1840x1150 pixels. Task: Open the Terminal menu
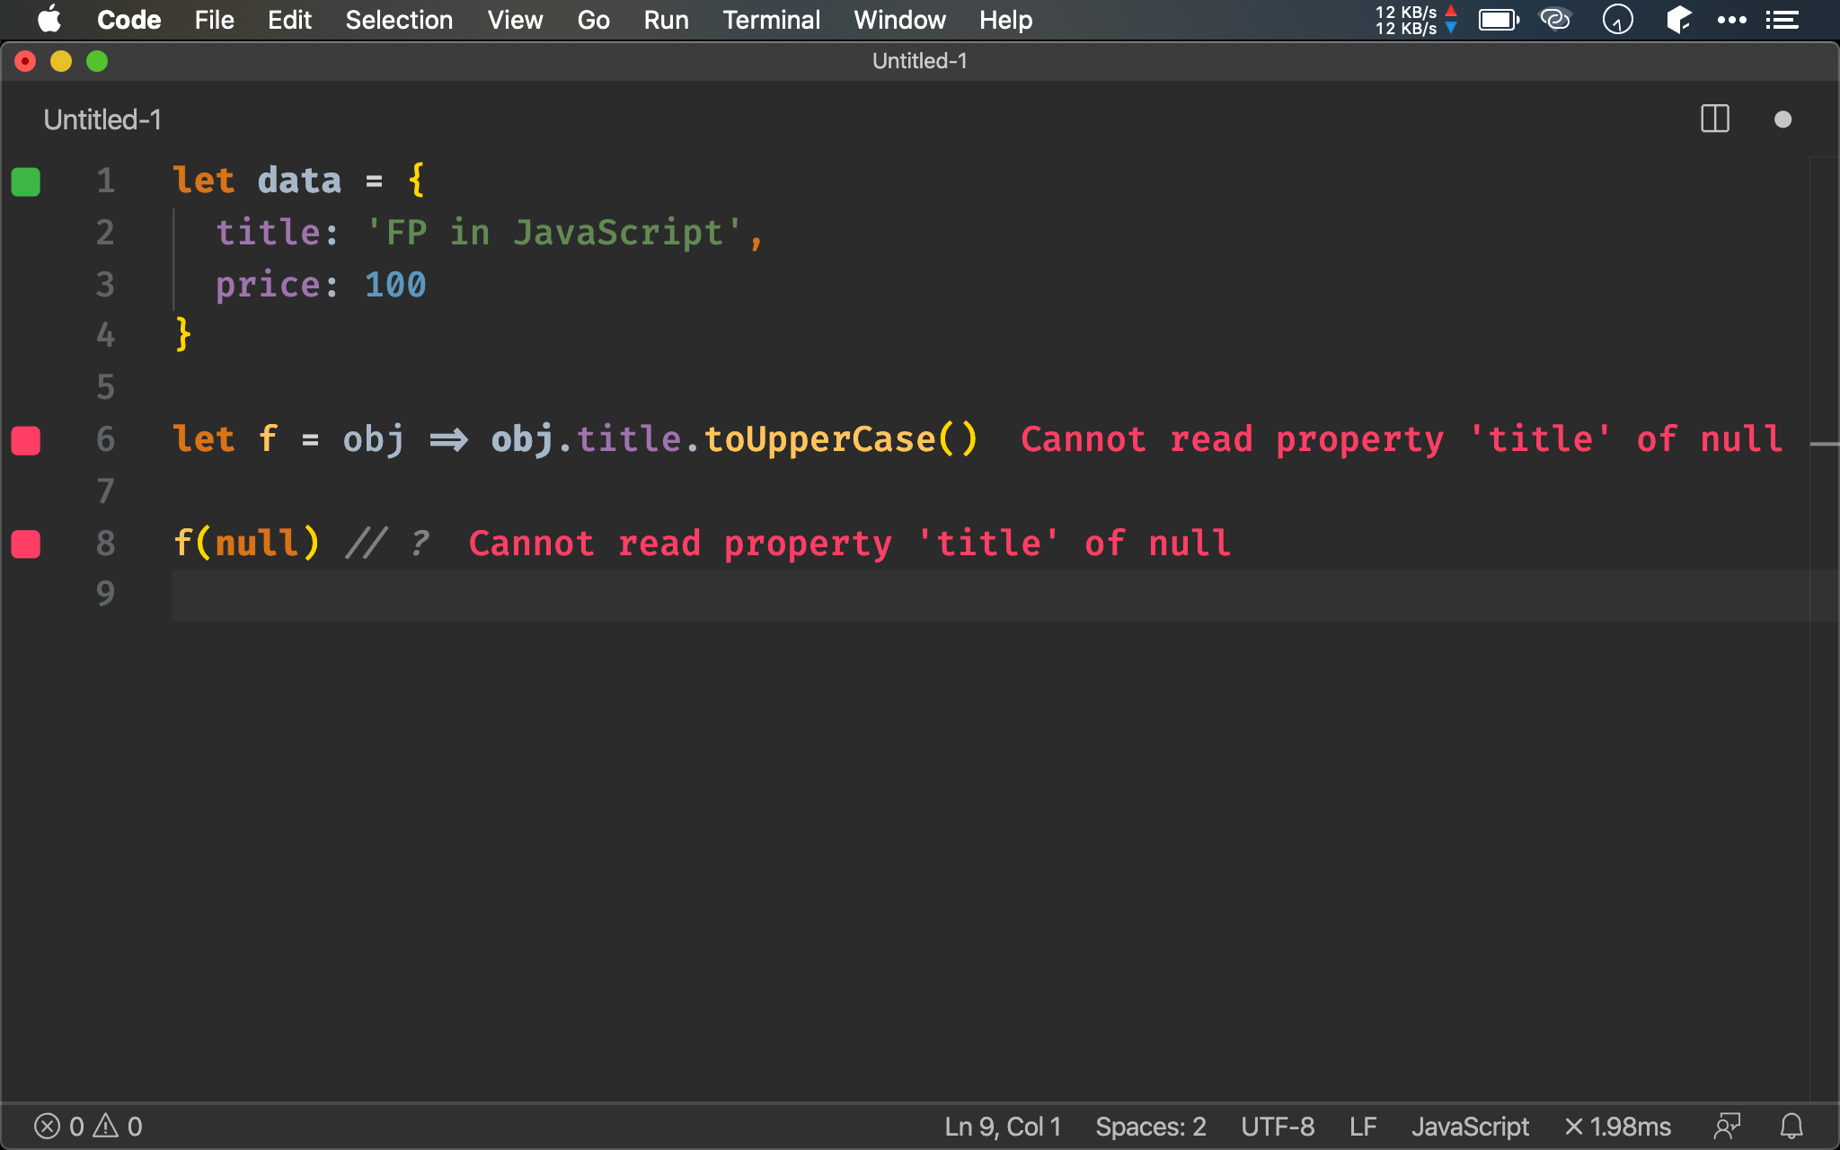pyautogui.click(x=771, y=20)
